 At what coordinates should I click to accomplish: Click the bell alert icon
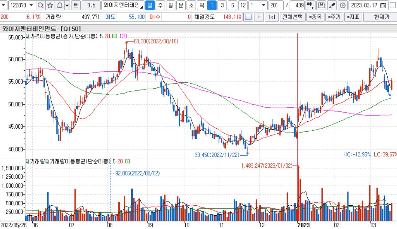(x=60, y=5)
